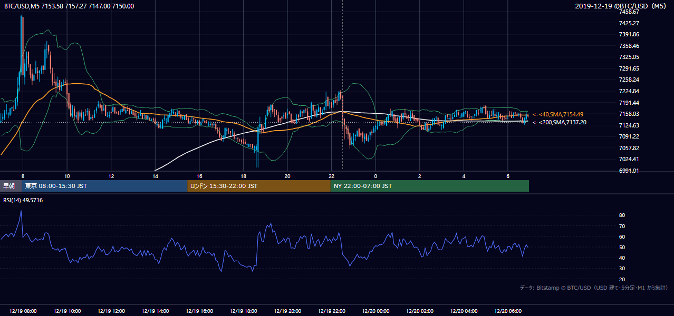Click RSI axis level 30
The image size is (674, 316).
tap(622, 269)
